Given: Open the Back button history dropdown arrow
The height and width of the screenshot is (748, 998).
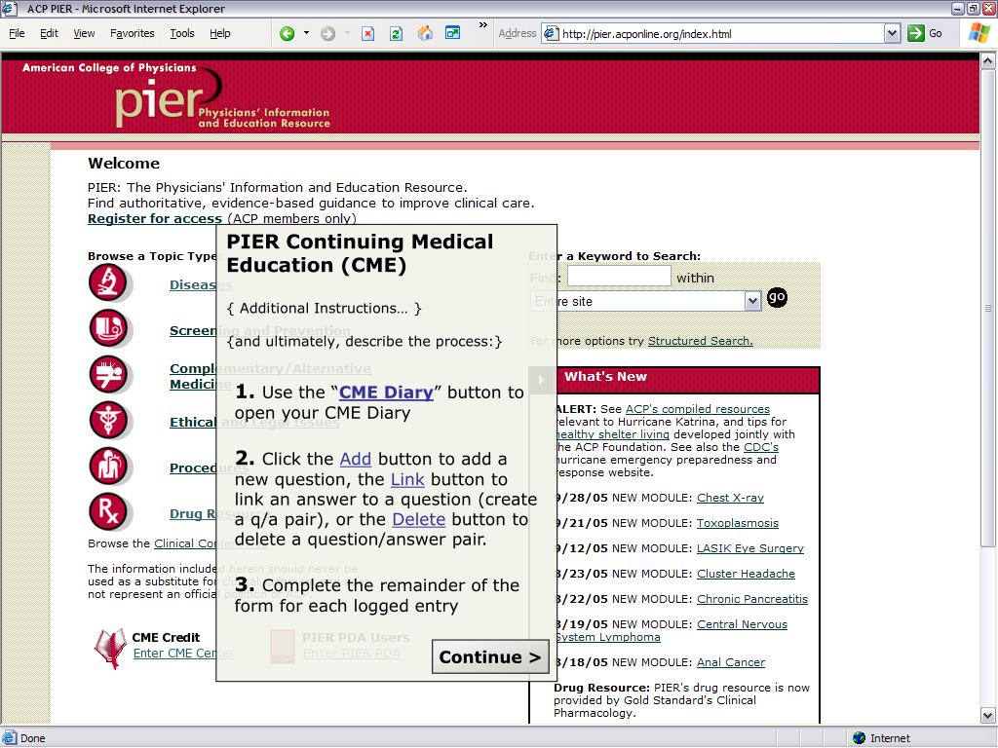Looking at the screenshot, I should (x=306, y=33).
